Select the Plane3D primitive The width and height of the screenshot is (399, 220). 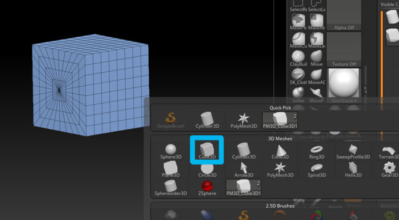tap(171, 169)
